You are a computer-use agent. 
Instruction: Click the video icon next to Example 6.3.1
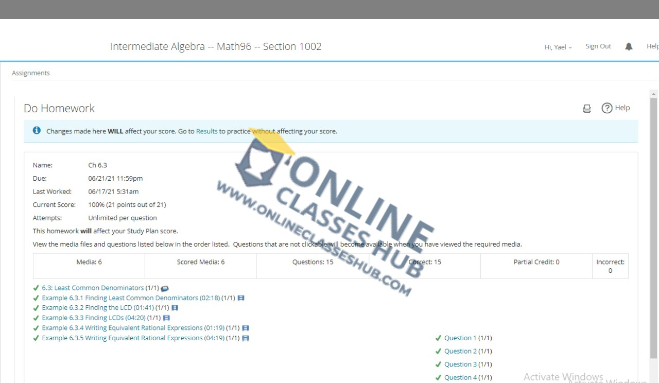click(x=241, y=298)
